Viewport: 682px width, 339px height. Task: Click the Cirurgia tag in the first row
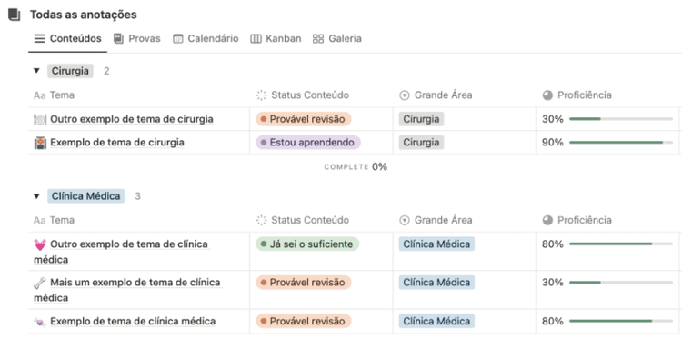tap(421, 119)
